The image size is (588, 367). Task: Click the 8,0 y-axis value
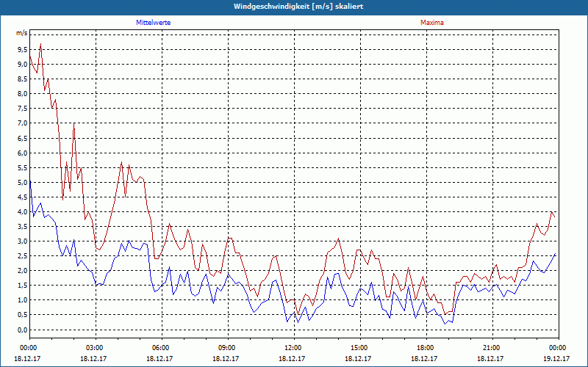[23, 94]
